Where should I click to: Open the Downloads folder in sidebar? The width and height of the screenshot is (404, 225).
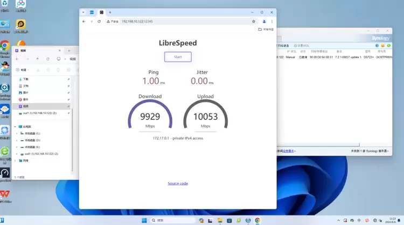(x=25, y=79)
